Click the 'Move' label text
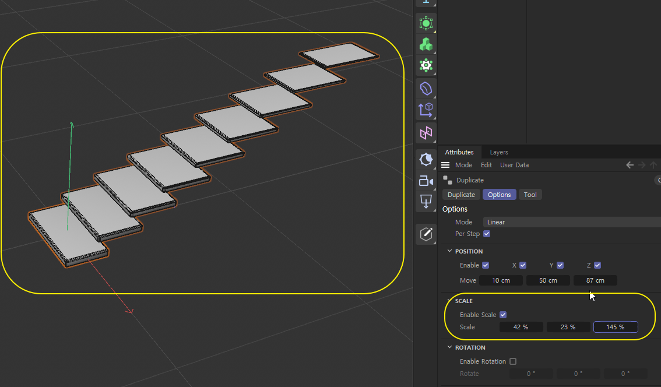The height and width of the screenshot is (387, 661). pos(468,280)
